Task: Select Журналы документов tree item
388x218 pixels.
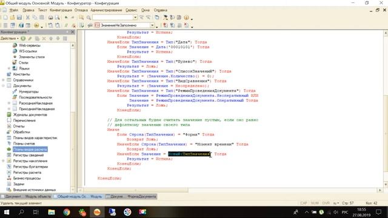Action: (x=30, y=114)
